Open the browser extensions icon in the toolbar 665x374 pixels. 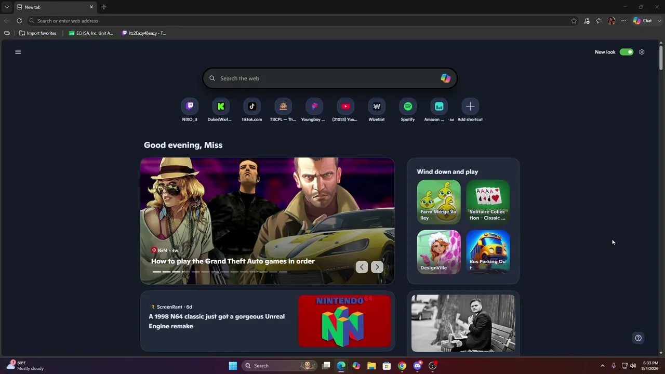point(587,21)
